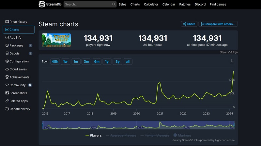
Task: Open Find games page
Action: click(218, 5)
